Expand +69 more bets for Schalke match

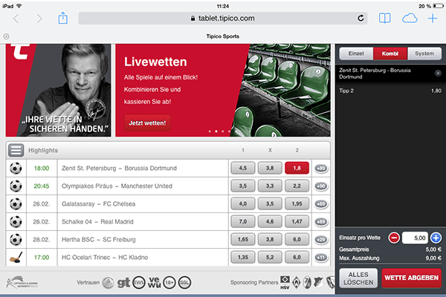[x=321, y=222]
